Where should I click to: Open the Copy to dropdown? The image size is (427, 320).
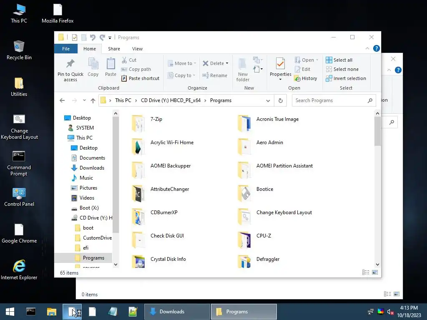181,75
